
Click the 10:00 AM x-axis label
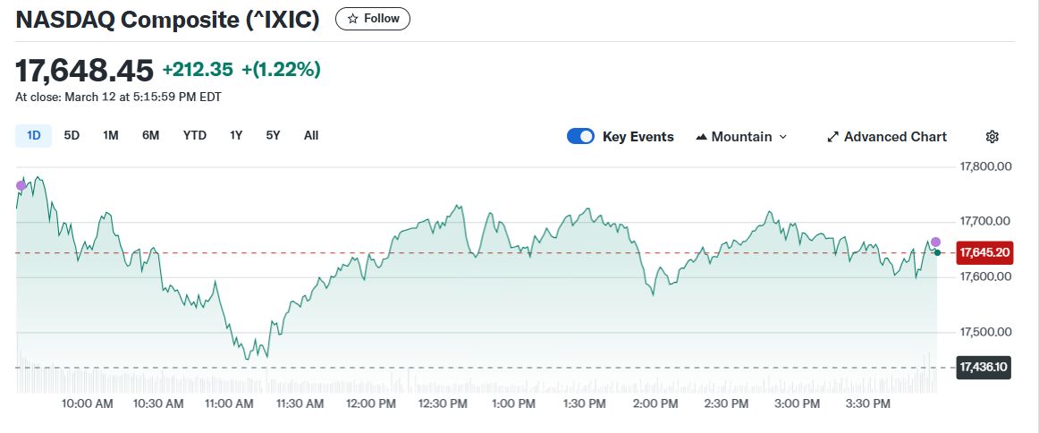coord(89,403)
